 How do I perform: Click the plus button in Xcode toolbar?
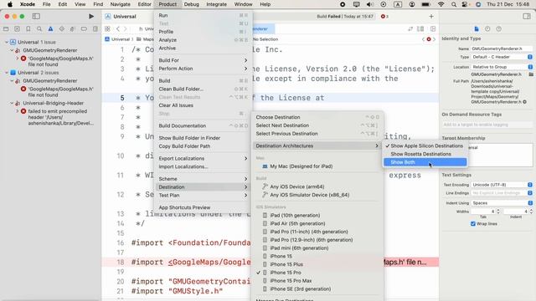pyautogui.click(x=431, y=17)
